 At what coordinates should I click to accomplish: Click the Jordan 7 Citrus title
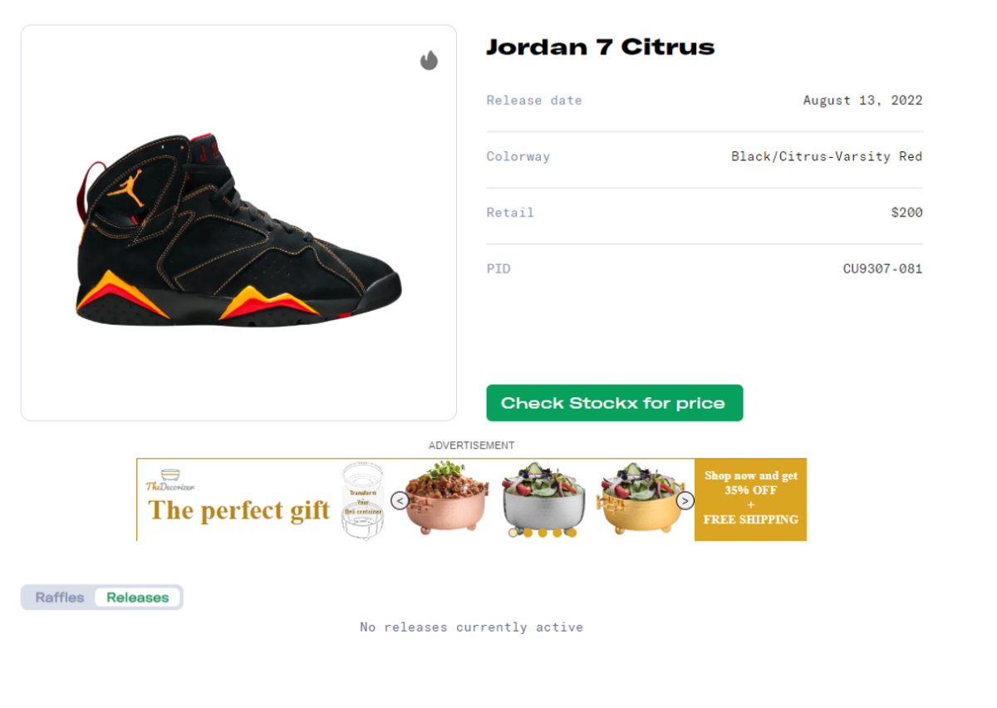[x=601, y=47]
